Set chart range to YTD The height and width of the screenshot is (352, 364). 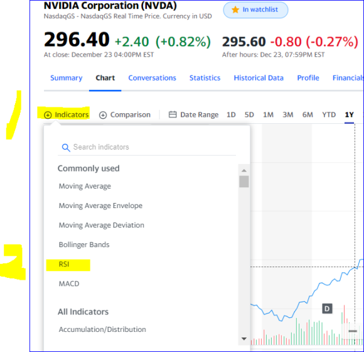click(329, 114)
